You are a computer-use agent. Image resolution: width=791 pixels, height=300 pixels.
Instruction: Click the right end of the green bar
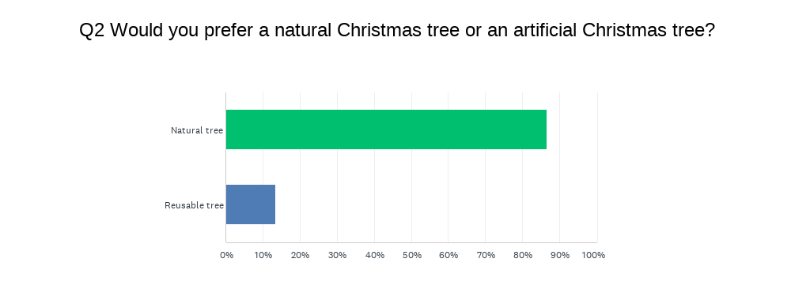(x=544, y=129)
